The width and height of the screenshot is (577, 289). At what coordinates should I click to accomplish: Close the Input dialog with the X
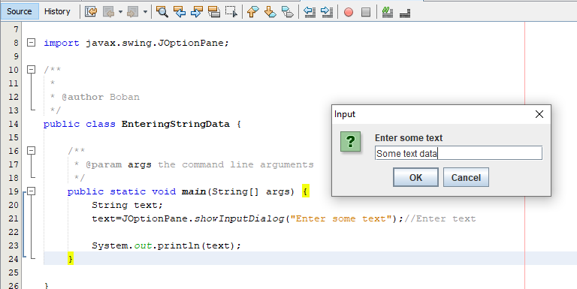pos(539,114)
